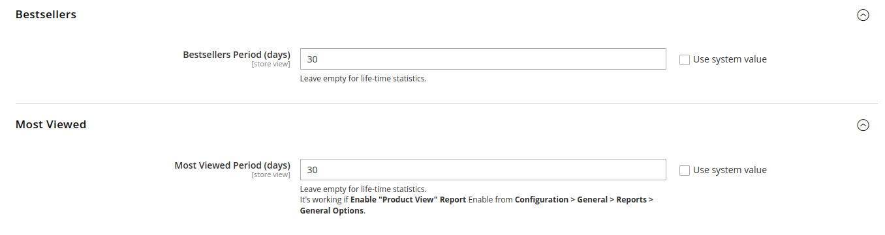The height and width of the screenshot is (235, 885).
Task: Click Use system value label beside Bestsellers field
Action: 730,59
